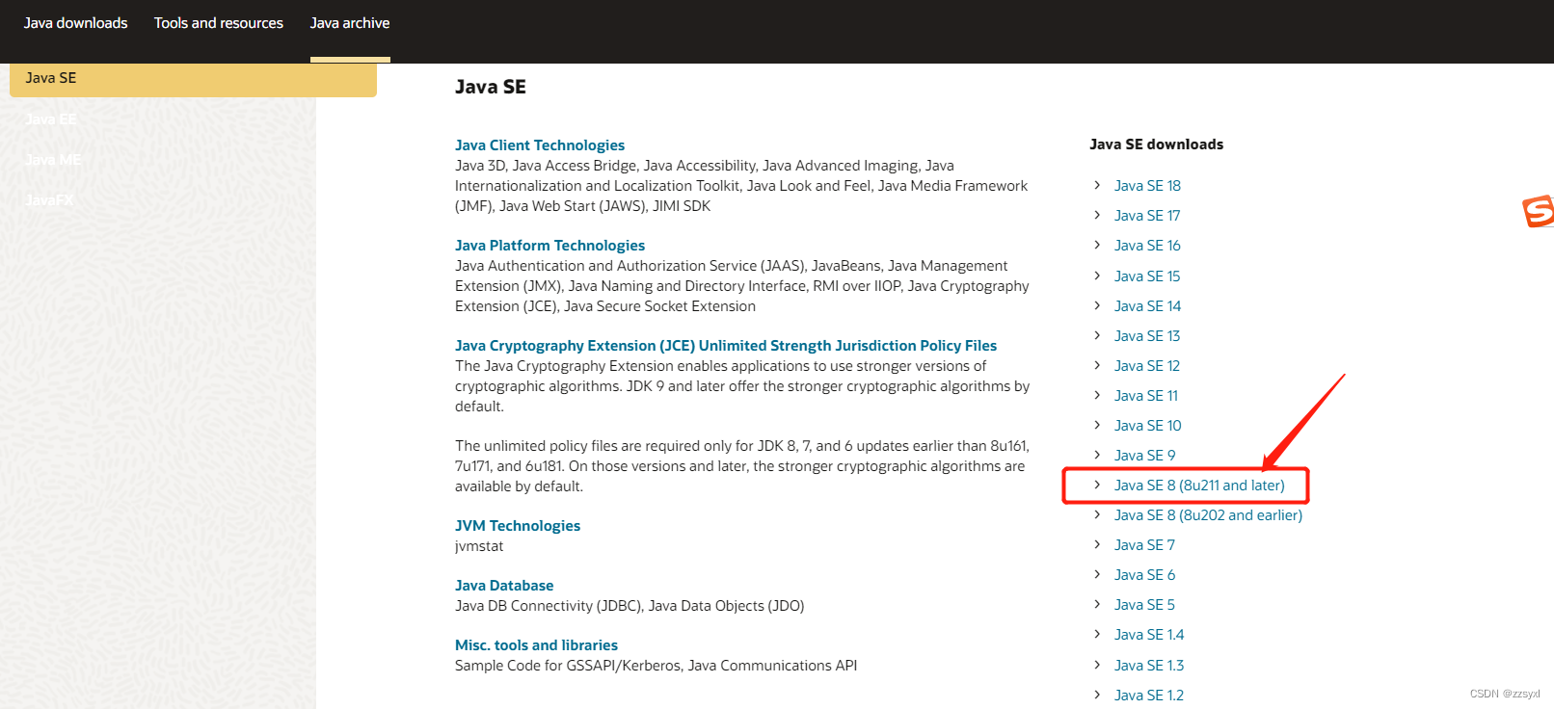Screen dimensions: 1554x709
Task: Open the Java SE 12 download link
Action: click(1147, 366)
